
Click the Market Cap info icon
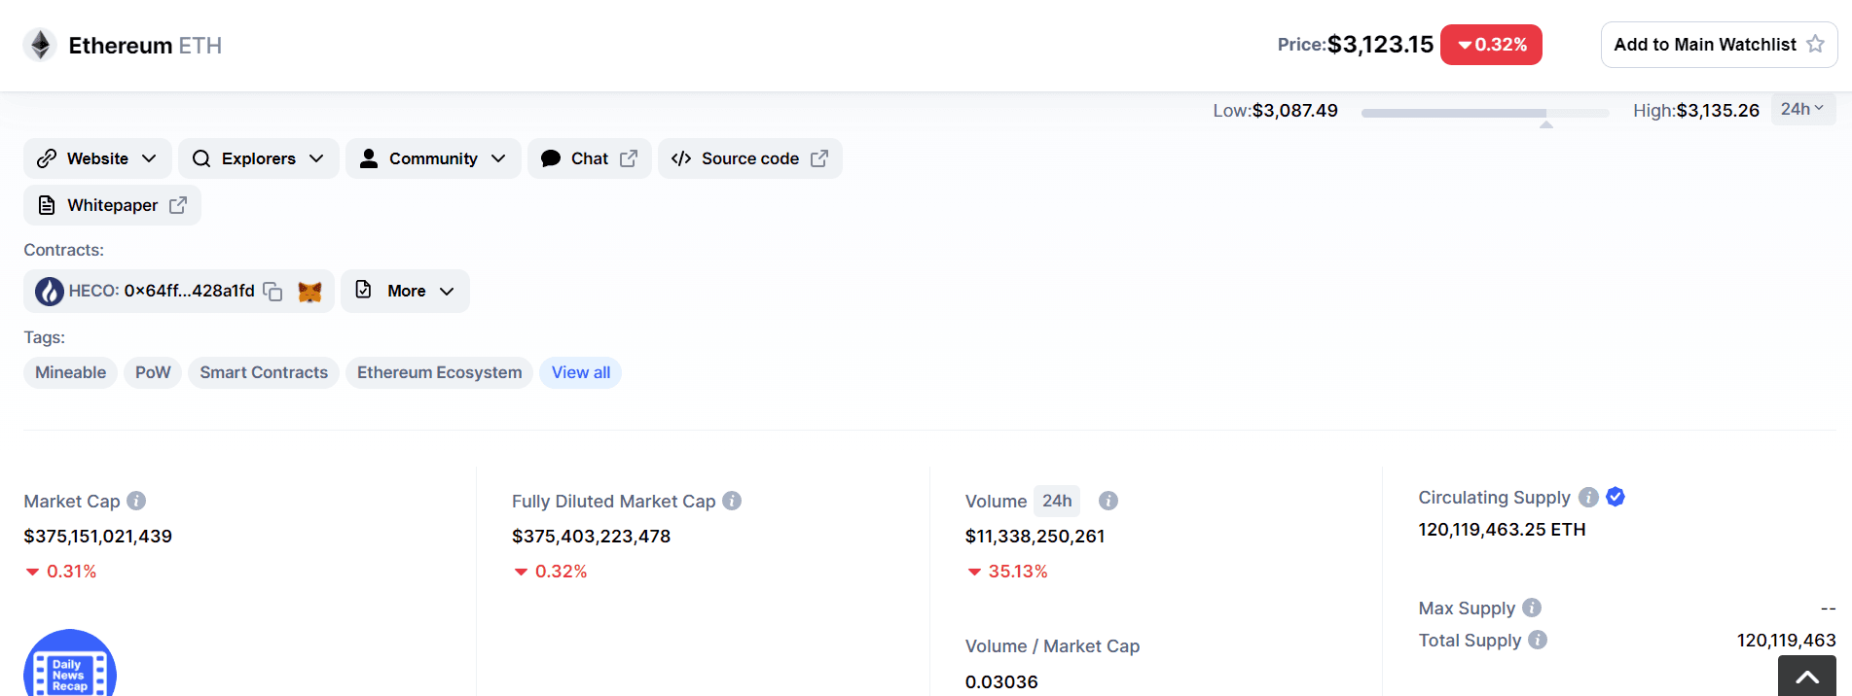(136, 501)
